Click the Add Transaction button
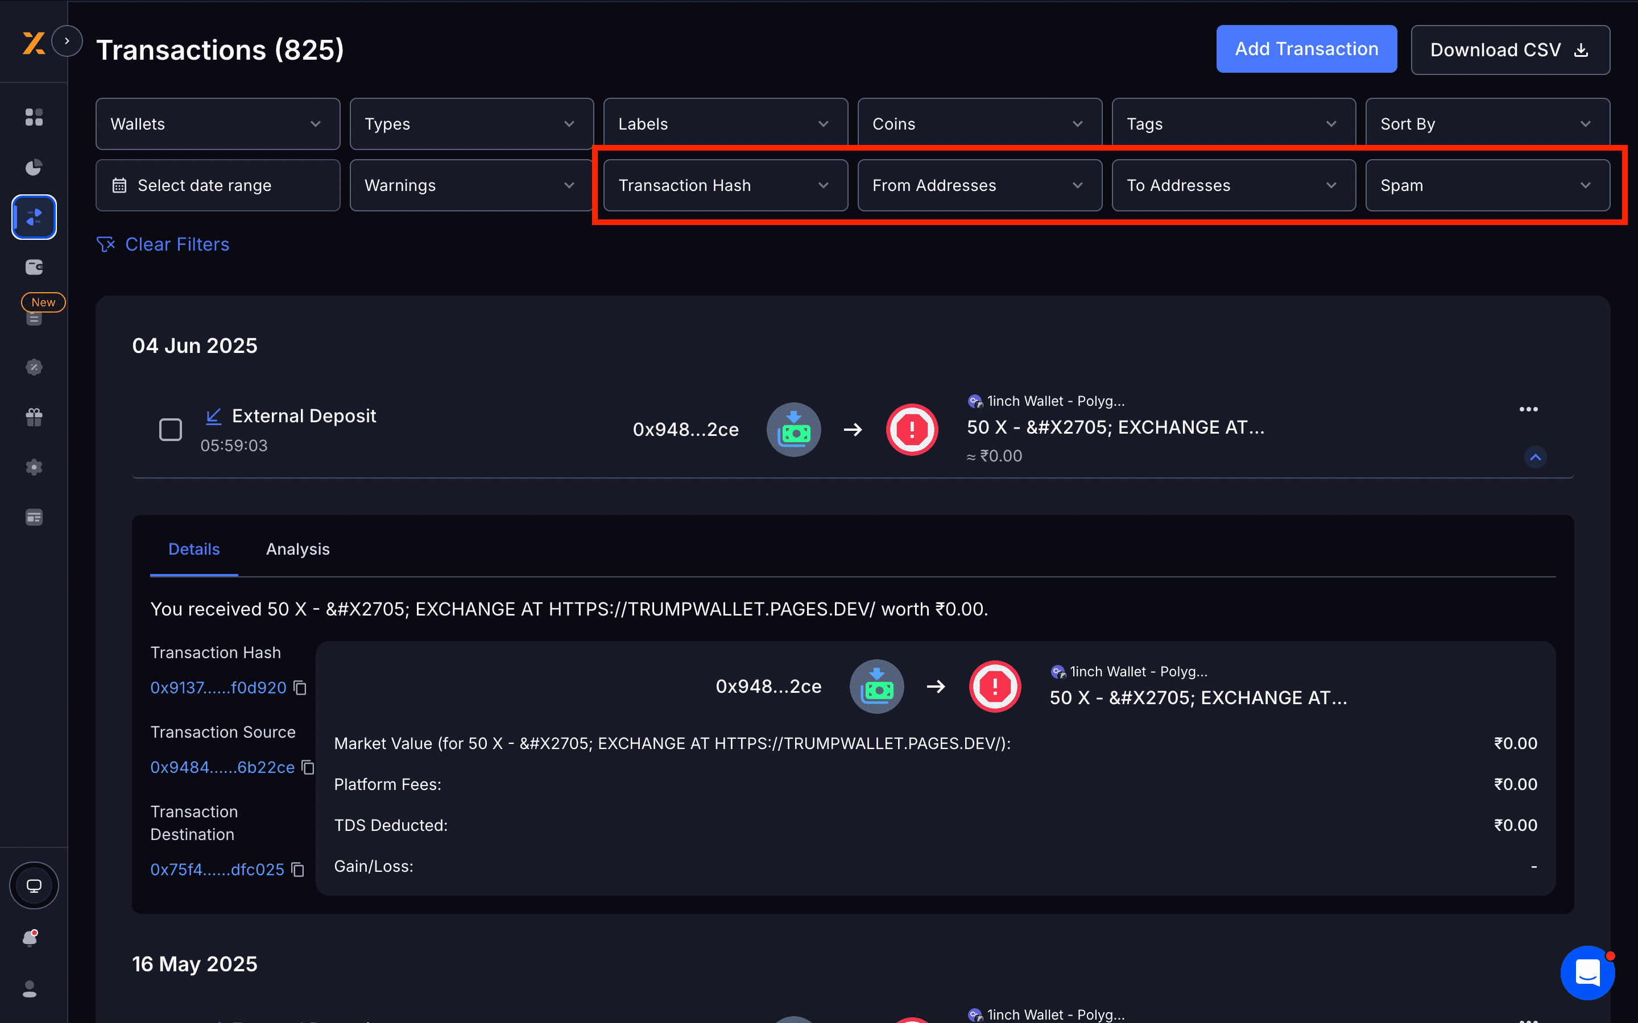1638x1023 pixels. click(1306, 49)
